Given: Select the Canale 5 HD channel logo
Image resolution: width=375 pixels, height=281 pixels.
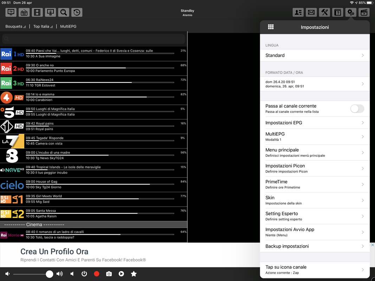Looking at the screenshot, I should pos(12,112).
